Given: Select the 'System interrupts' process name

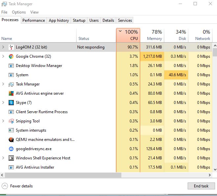Looking at the screenshot, I should point(31,130).
